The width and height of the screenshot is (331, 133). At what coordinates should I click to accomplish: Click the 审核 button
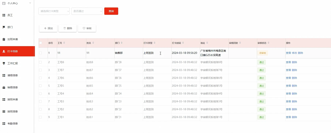pos(87,28)
